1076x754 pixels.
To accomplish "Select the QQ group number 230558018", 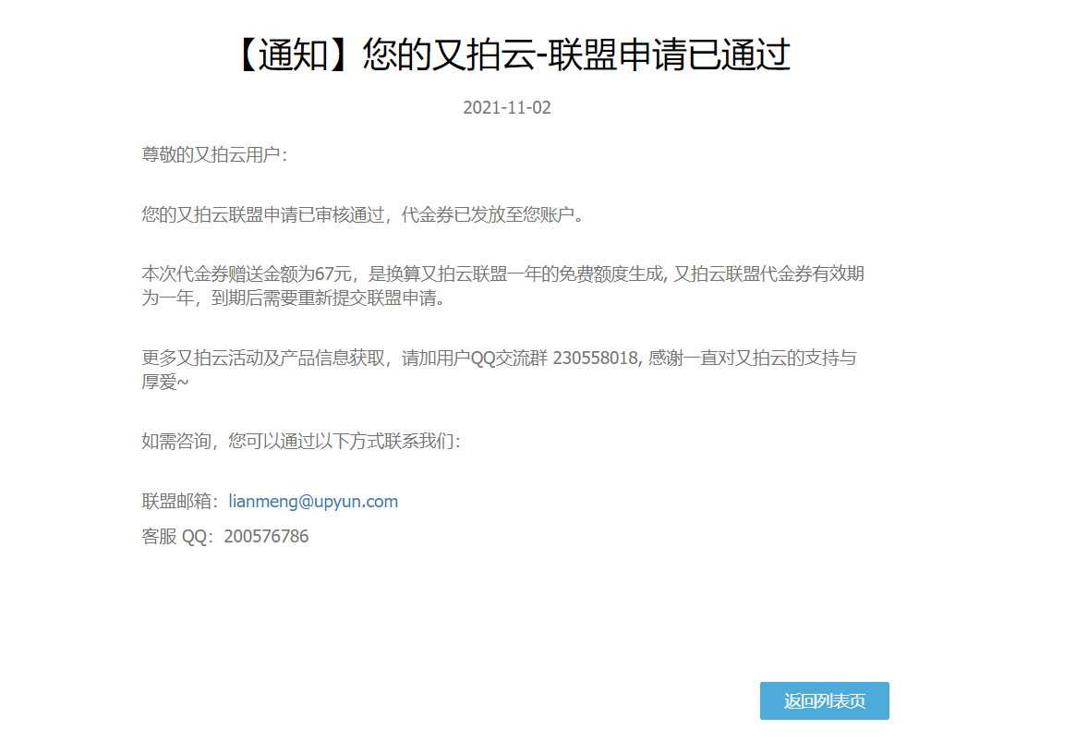I will point(595,359).
